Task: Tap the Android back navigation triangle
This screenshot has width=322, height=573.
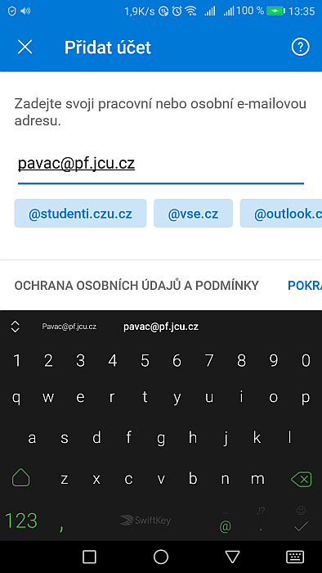Action: pyautogui.click(x=232, y=557)
